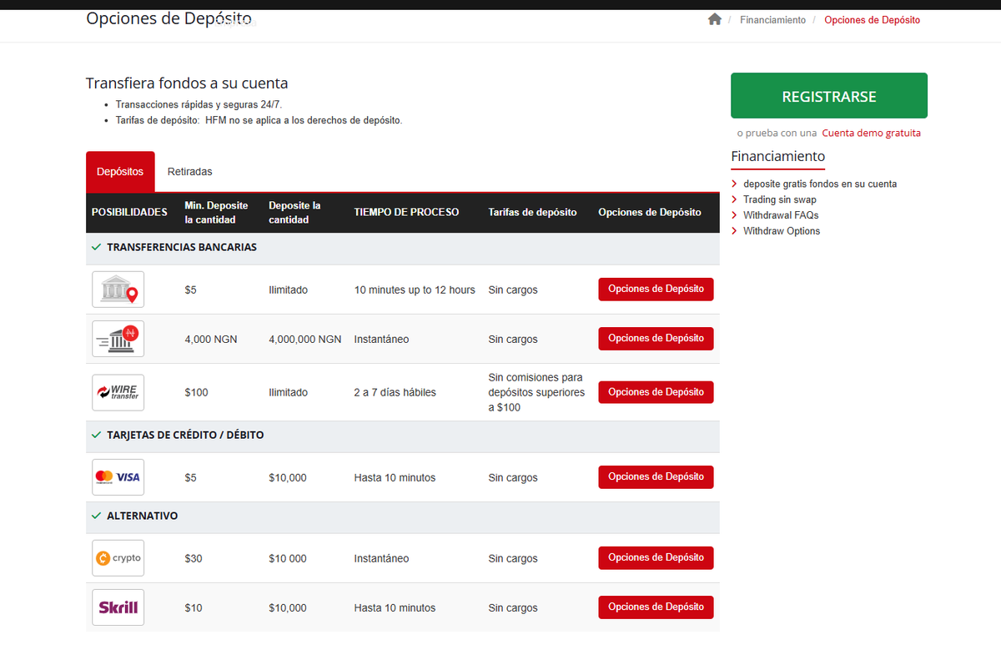The width and height of the screenshot is (1001, 670).
Task: Select the NGN bank transfer icon
Action: point(118,339)
